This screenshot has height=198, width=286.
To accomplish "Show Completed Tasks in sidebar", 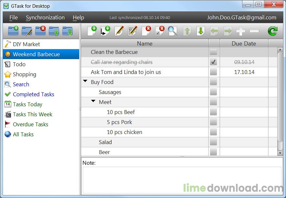I will click(x=41, y=94).
